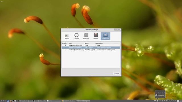This screenshot has width=182, height=102.
Task: Choose Empty Trash in the trash applet menu
Action: pos(161,93)
